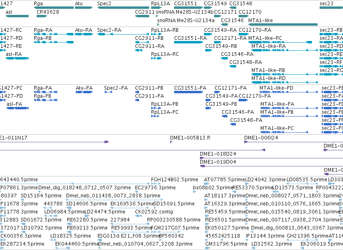Open transcript Spec2-RA

tap(123, 34)
